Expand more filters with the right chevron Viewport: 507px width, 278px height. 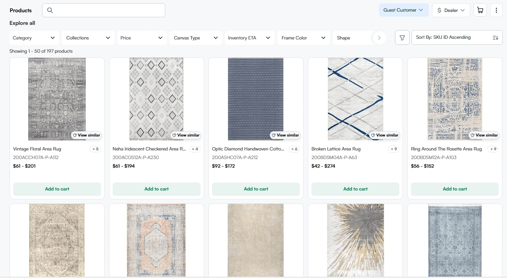[x=379, y=38]
